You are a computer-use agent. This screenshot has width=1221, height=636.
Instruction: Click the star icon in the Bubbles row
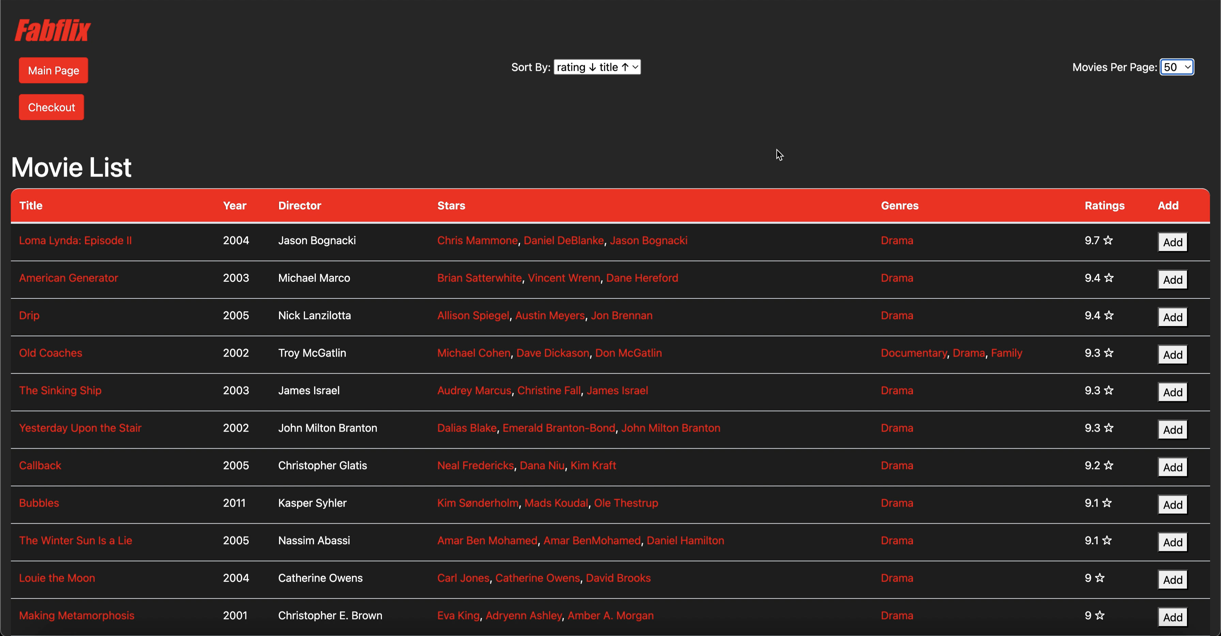point(1107,503)
